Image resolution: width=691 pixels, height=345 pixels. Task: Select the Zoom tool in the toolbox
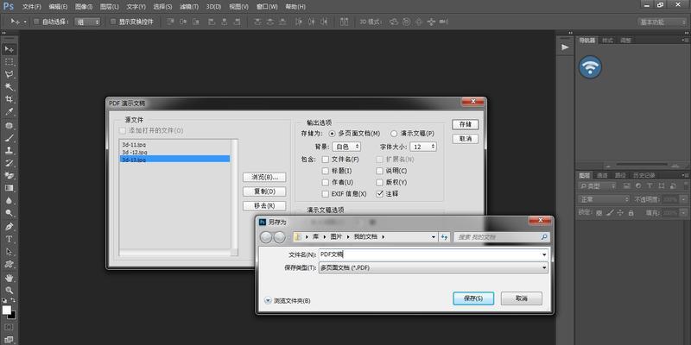tap(9, 291)
